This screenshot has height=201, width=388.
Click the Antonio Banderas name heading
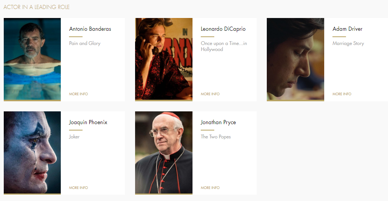click(x=90, y=29)
